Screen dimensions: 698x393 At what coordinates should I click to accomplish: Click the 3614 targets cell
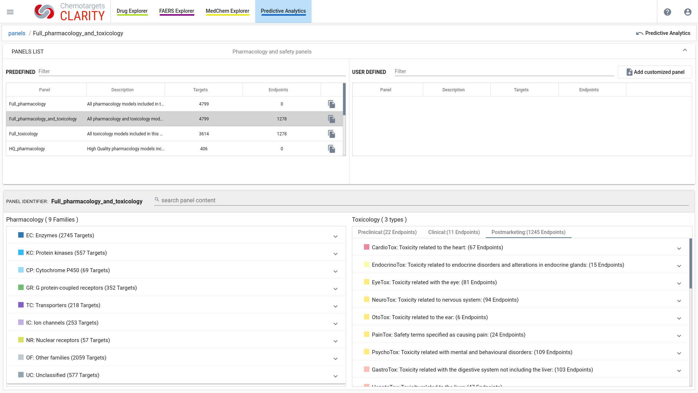pos(204,134)
